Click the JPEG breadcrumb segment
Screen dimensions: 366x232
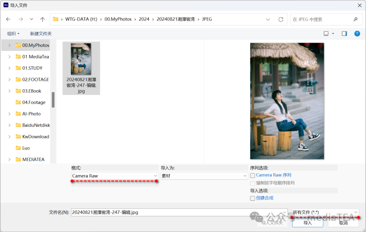coord(207,19)
